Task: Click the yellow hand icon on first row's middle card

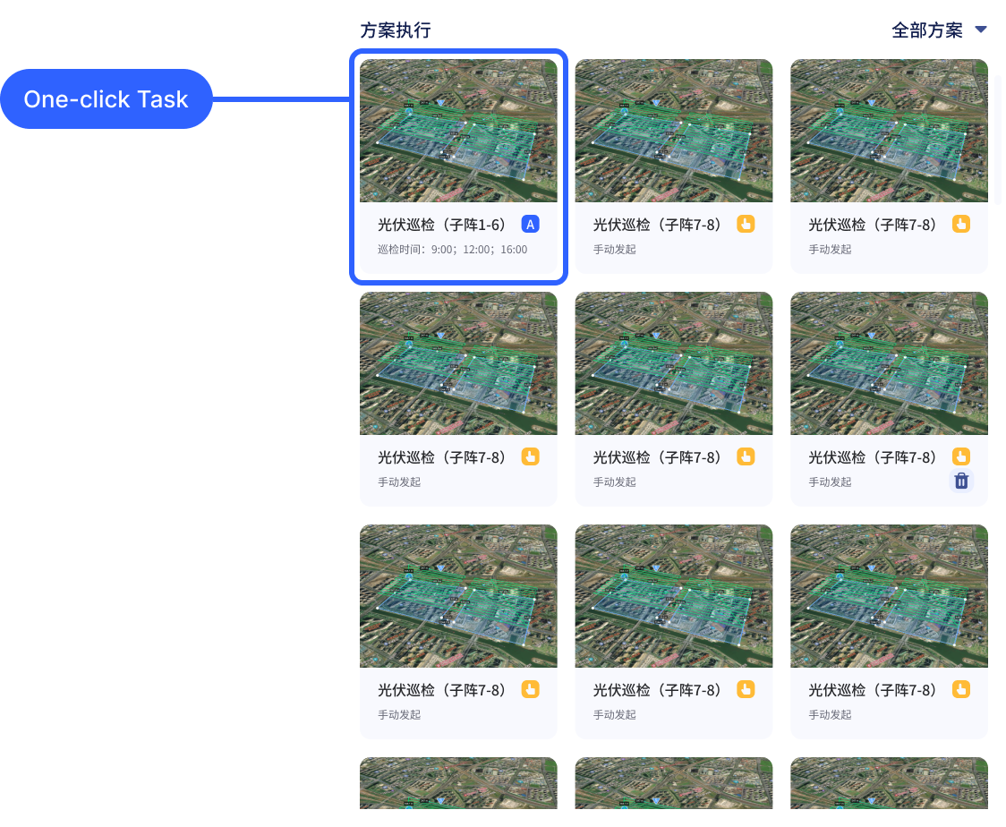Action: [x=746, y=225]
